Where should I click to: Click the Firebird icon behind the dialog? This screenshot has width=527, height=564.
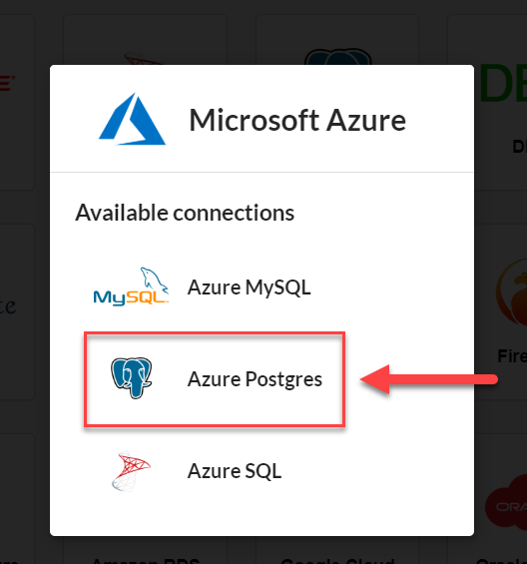pos(511,292)
